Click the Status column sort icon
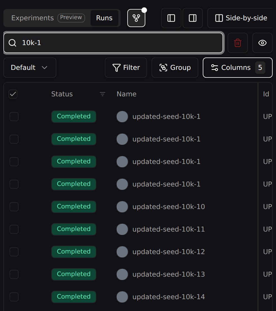The width and height of the screenshot is (276, 311). click(x=102, y=94)
